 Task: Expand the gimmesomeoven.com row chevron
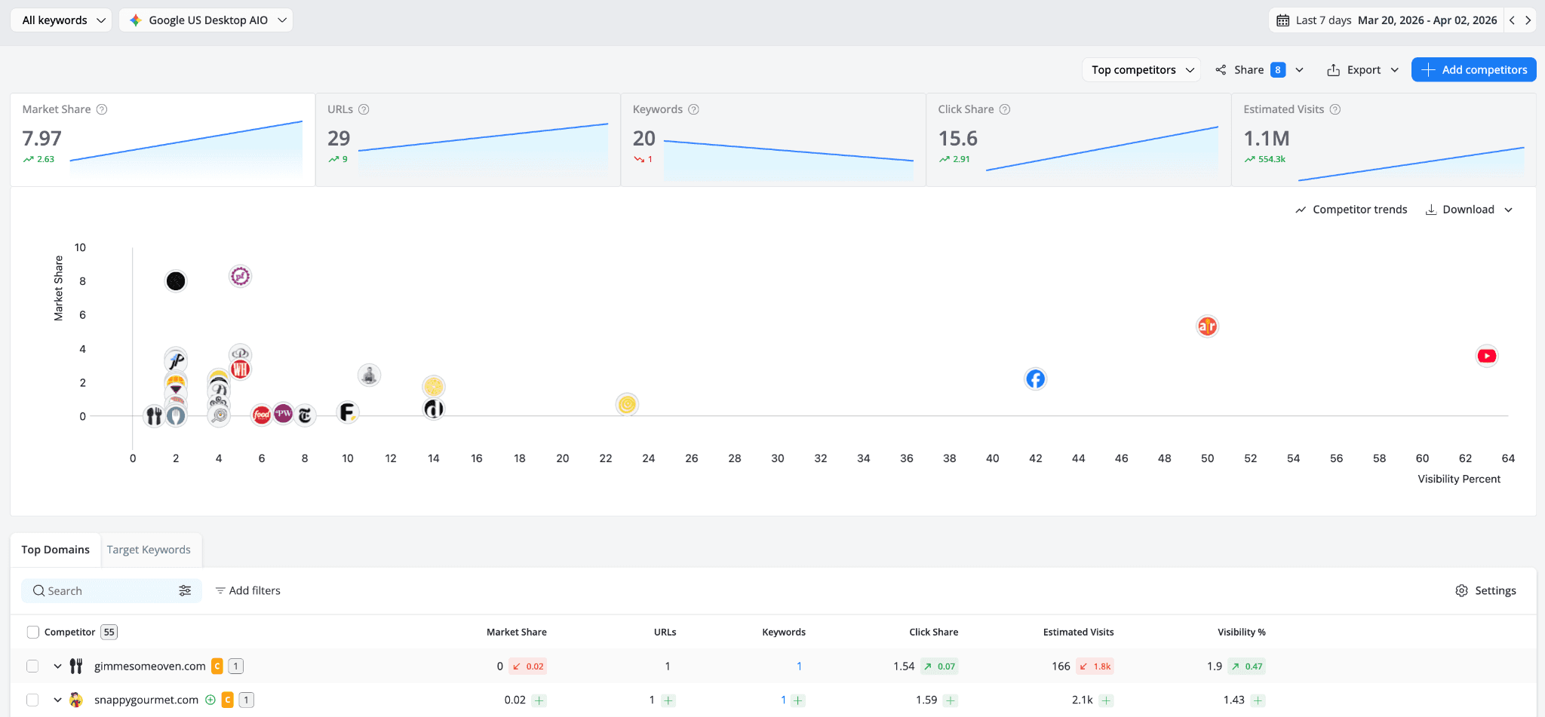pos(57,666)
